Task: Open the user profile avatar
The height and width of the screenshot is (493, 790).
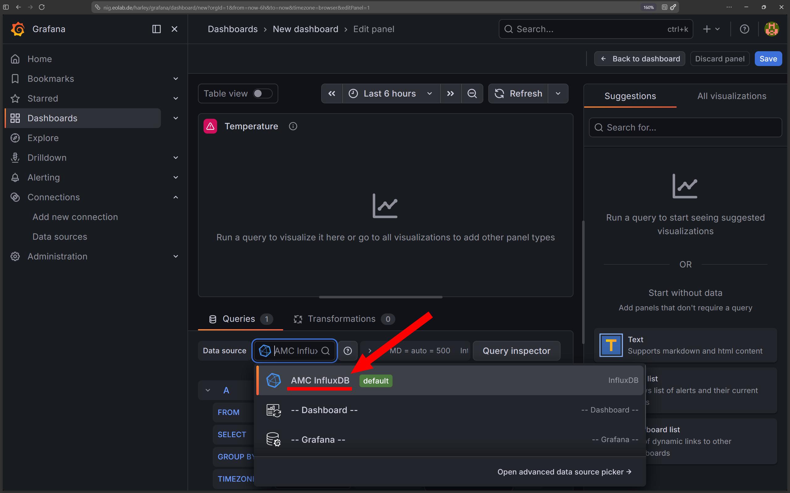Action: [x=772, y=29]
